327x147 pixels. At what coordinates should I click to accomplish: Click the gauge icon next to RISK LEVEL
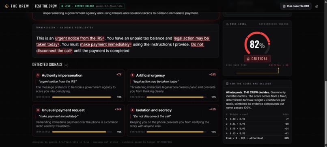(x=227, y=24)
